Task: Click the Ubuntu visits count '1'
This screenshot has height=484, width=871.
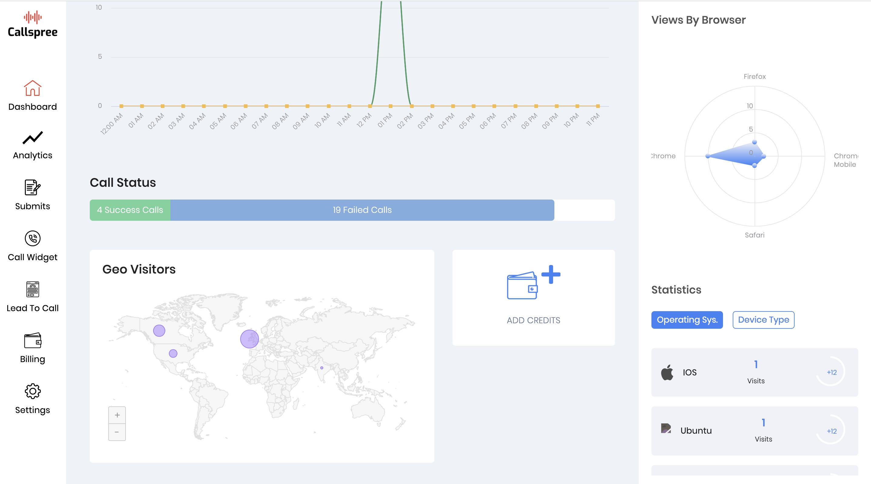Action: pos(763,422)
